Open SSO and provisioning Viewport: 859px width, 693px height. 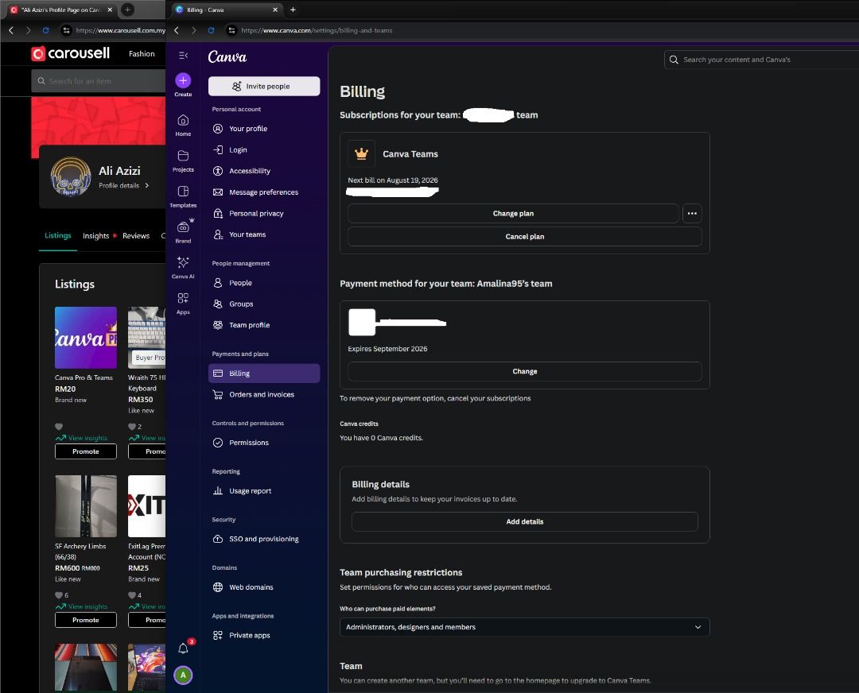264,539
